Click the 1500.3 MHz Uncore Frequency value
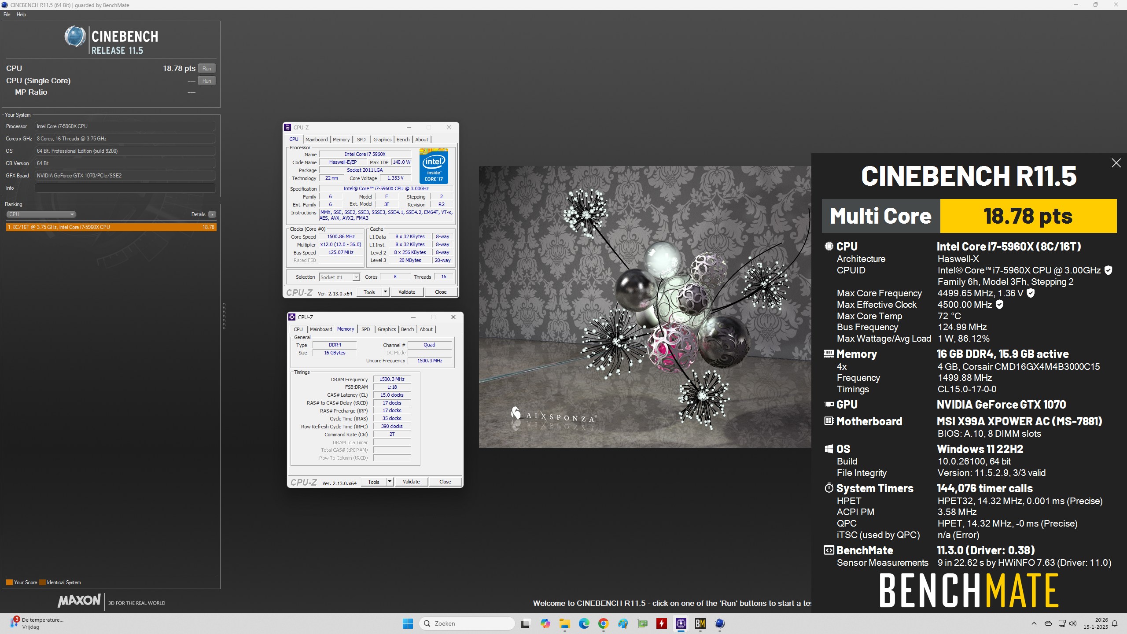The image size is (1127, 634). tap(430, 361)
